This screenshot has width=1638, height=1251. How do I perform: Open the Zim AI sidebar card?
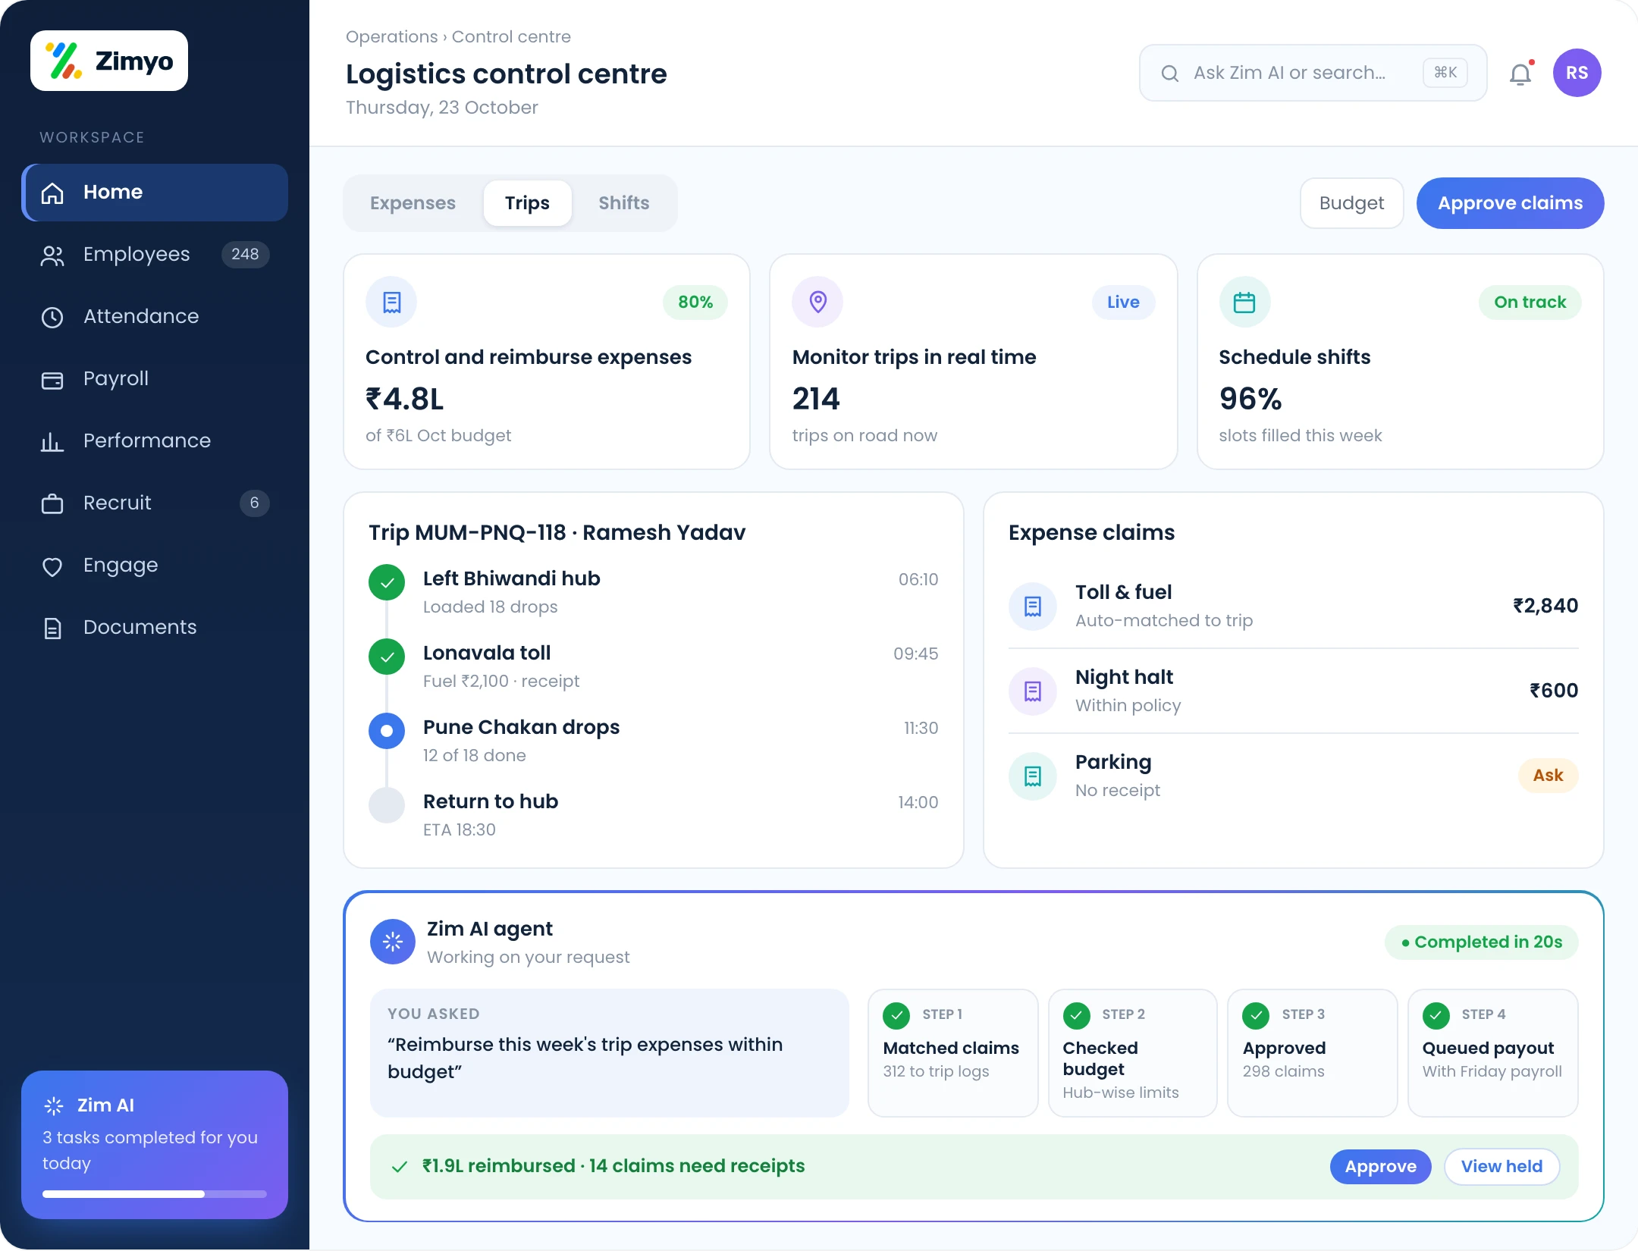(x=155, y=1145)
